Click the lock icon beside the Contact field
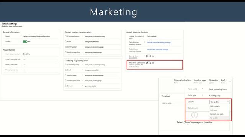This screenshot has width=245, height=137. pos(65,86)
